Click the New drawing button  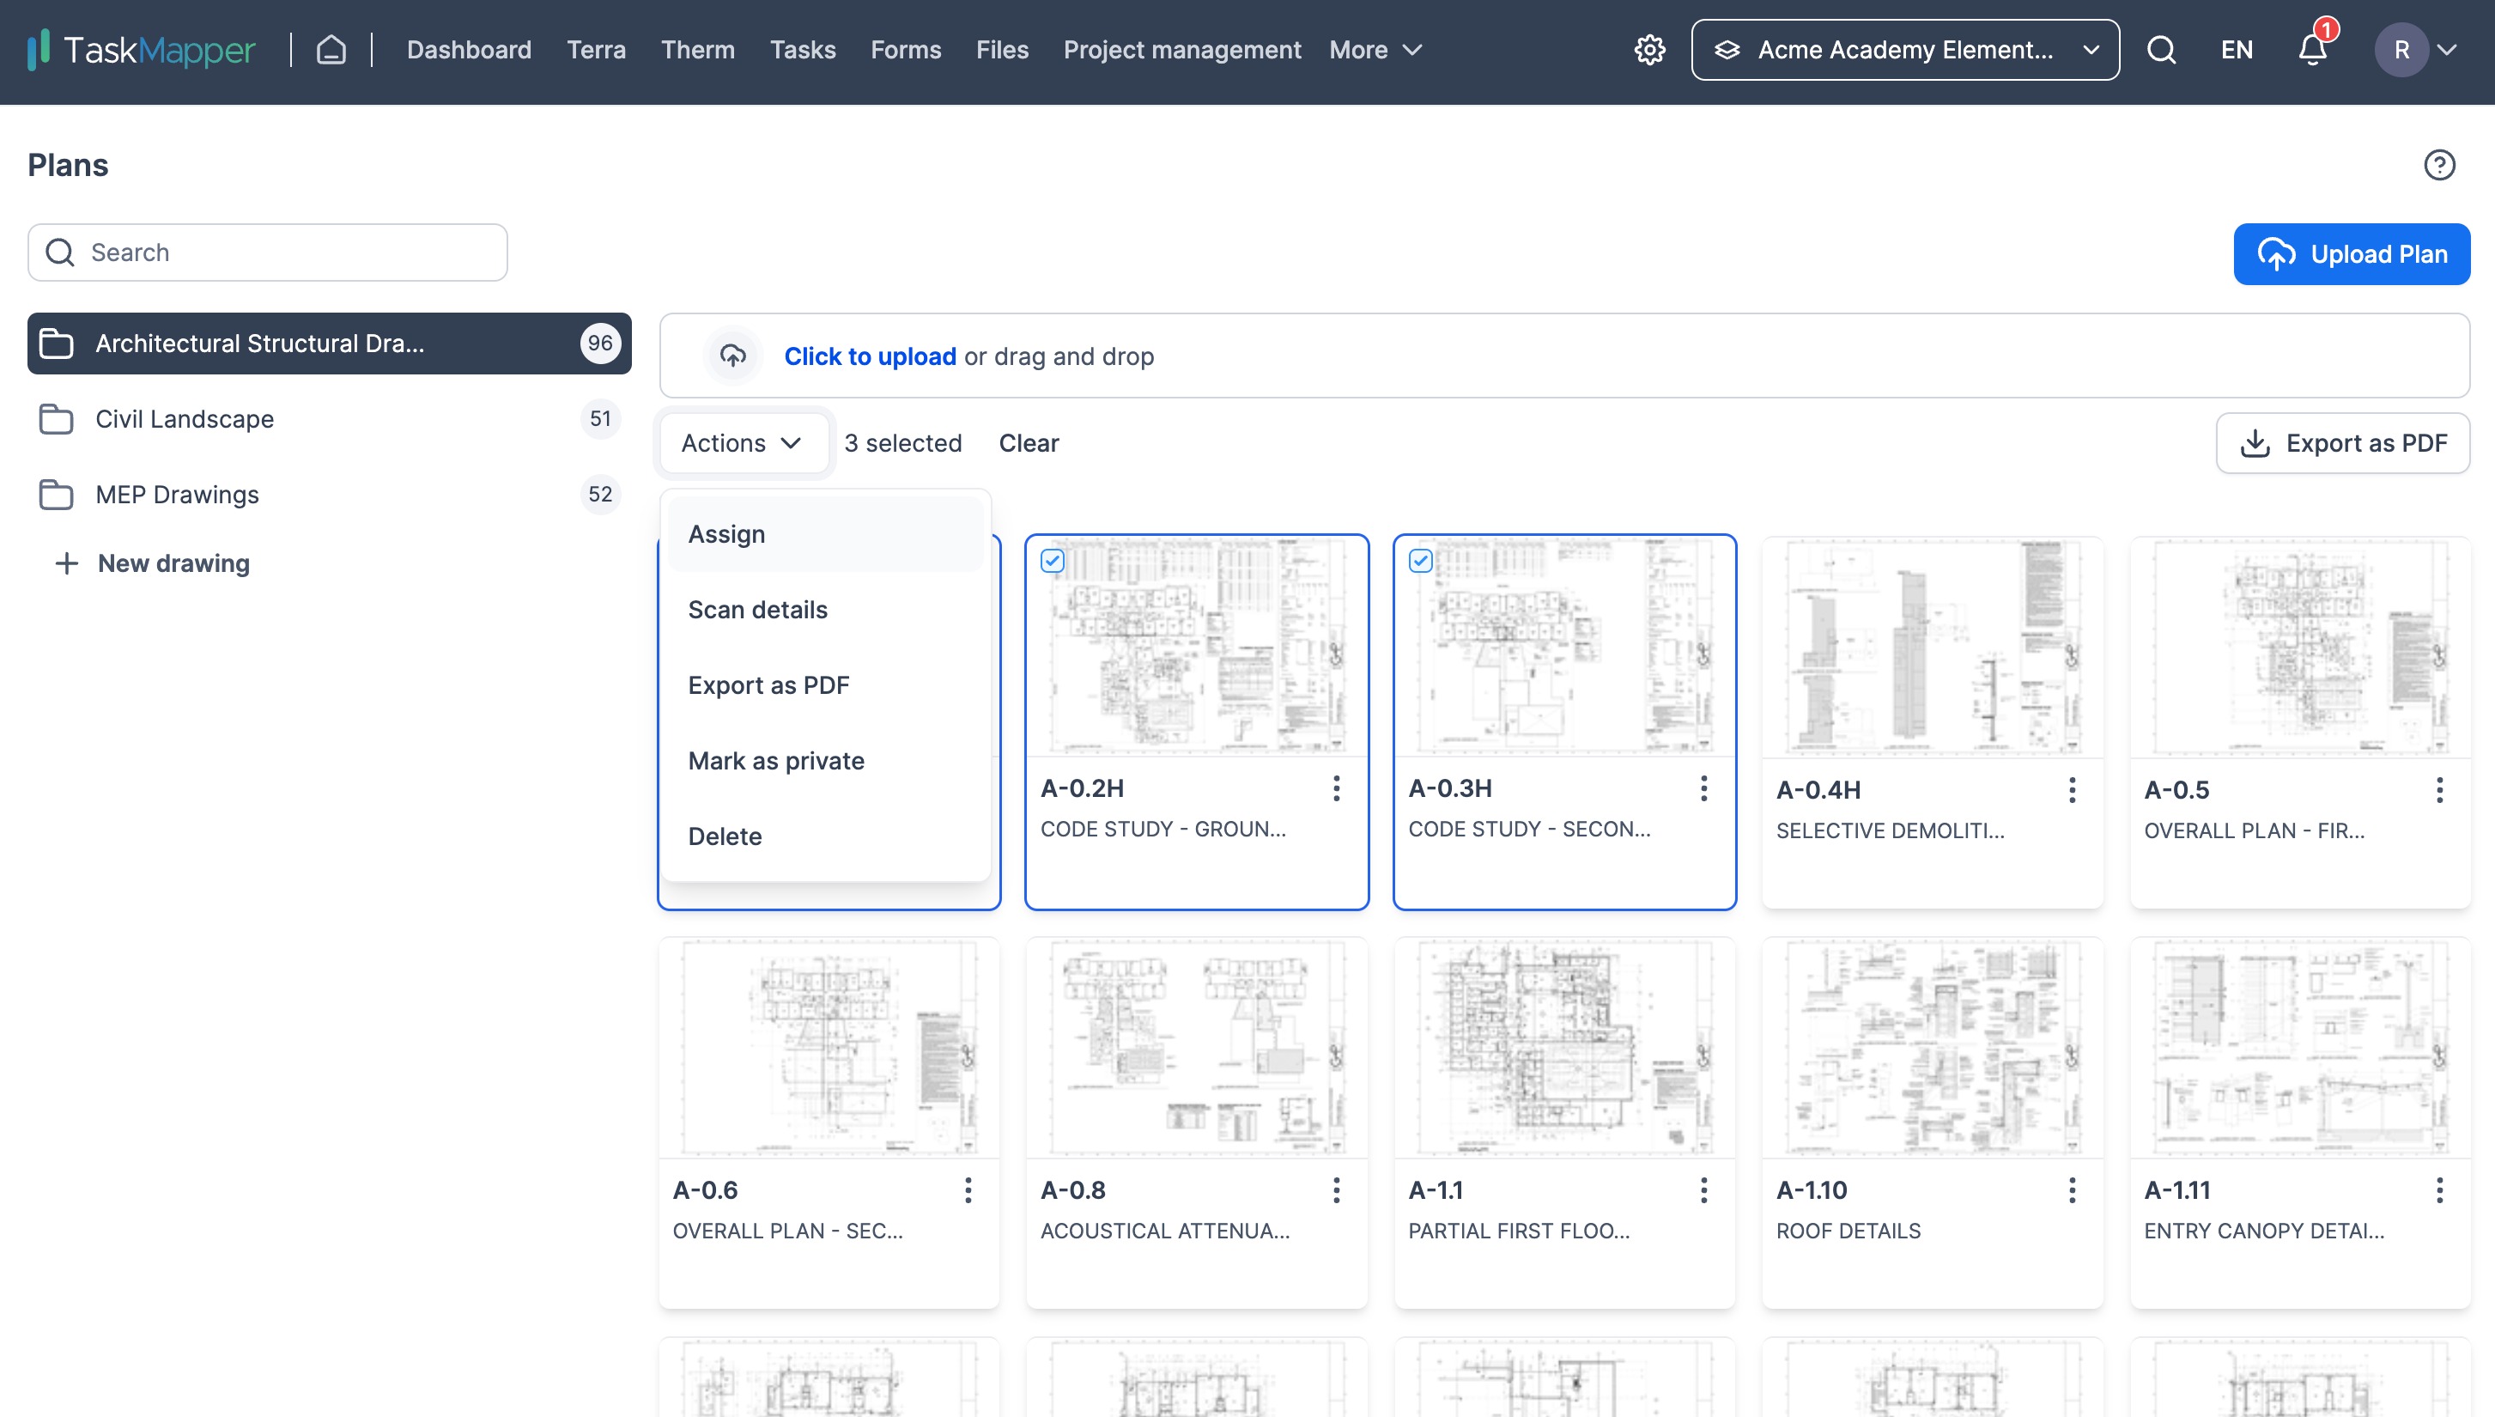coord(152,563)
